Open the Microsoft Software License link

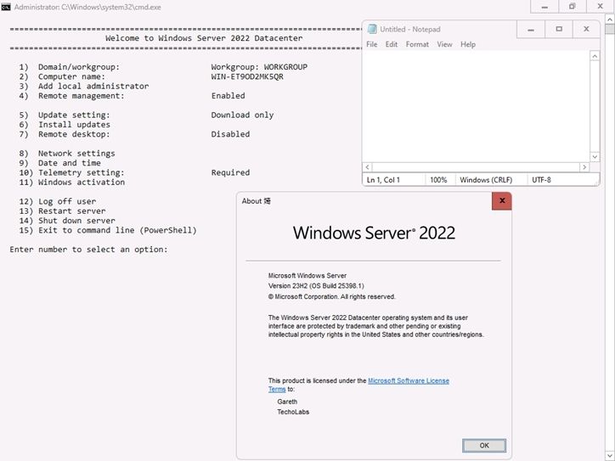[x=409, y=380]
